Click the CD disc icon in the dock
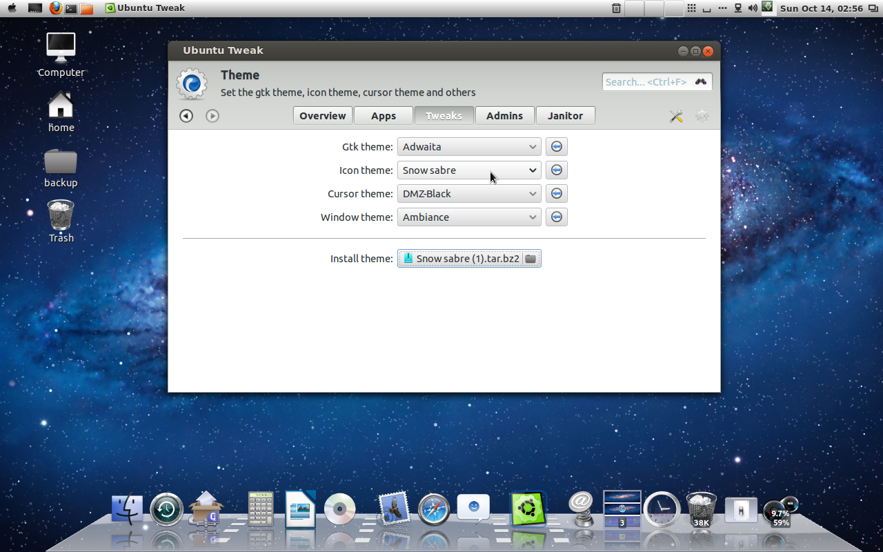Image resolution: width=883 pixels, height=552 pixels. click(x=339, y=510)
